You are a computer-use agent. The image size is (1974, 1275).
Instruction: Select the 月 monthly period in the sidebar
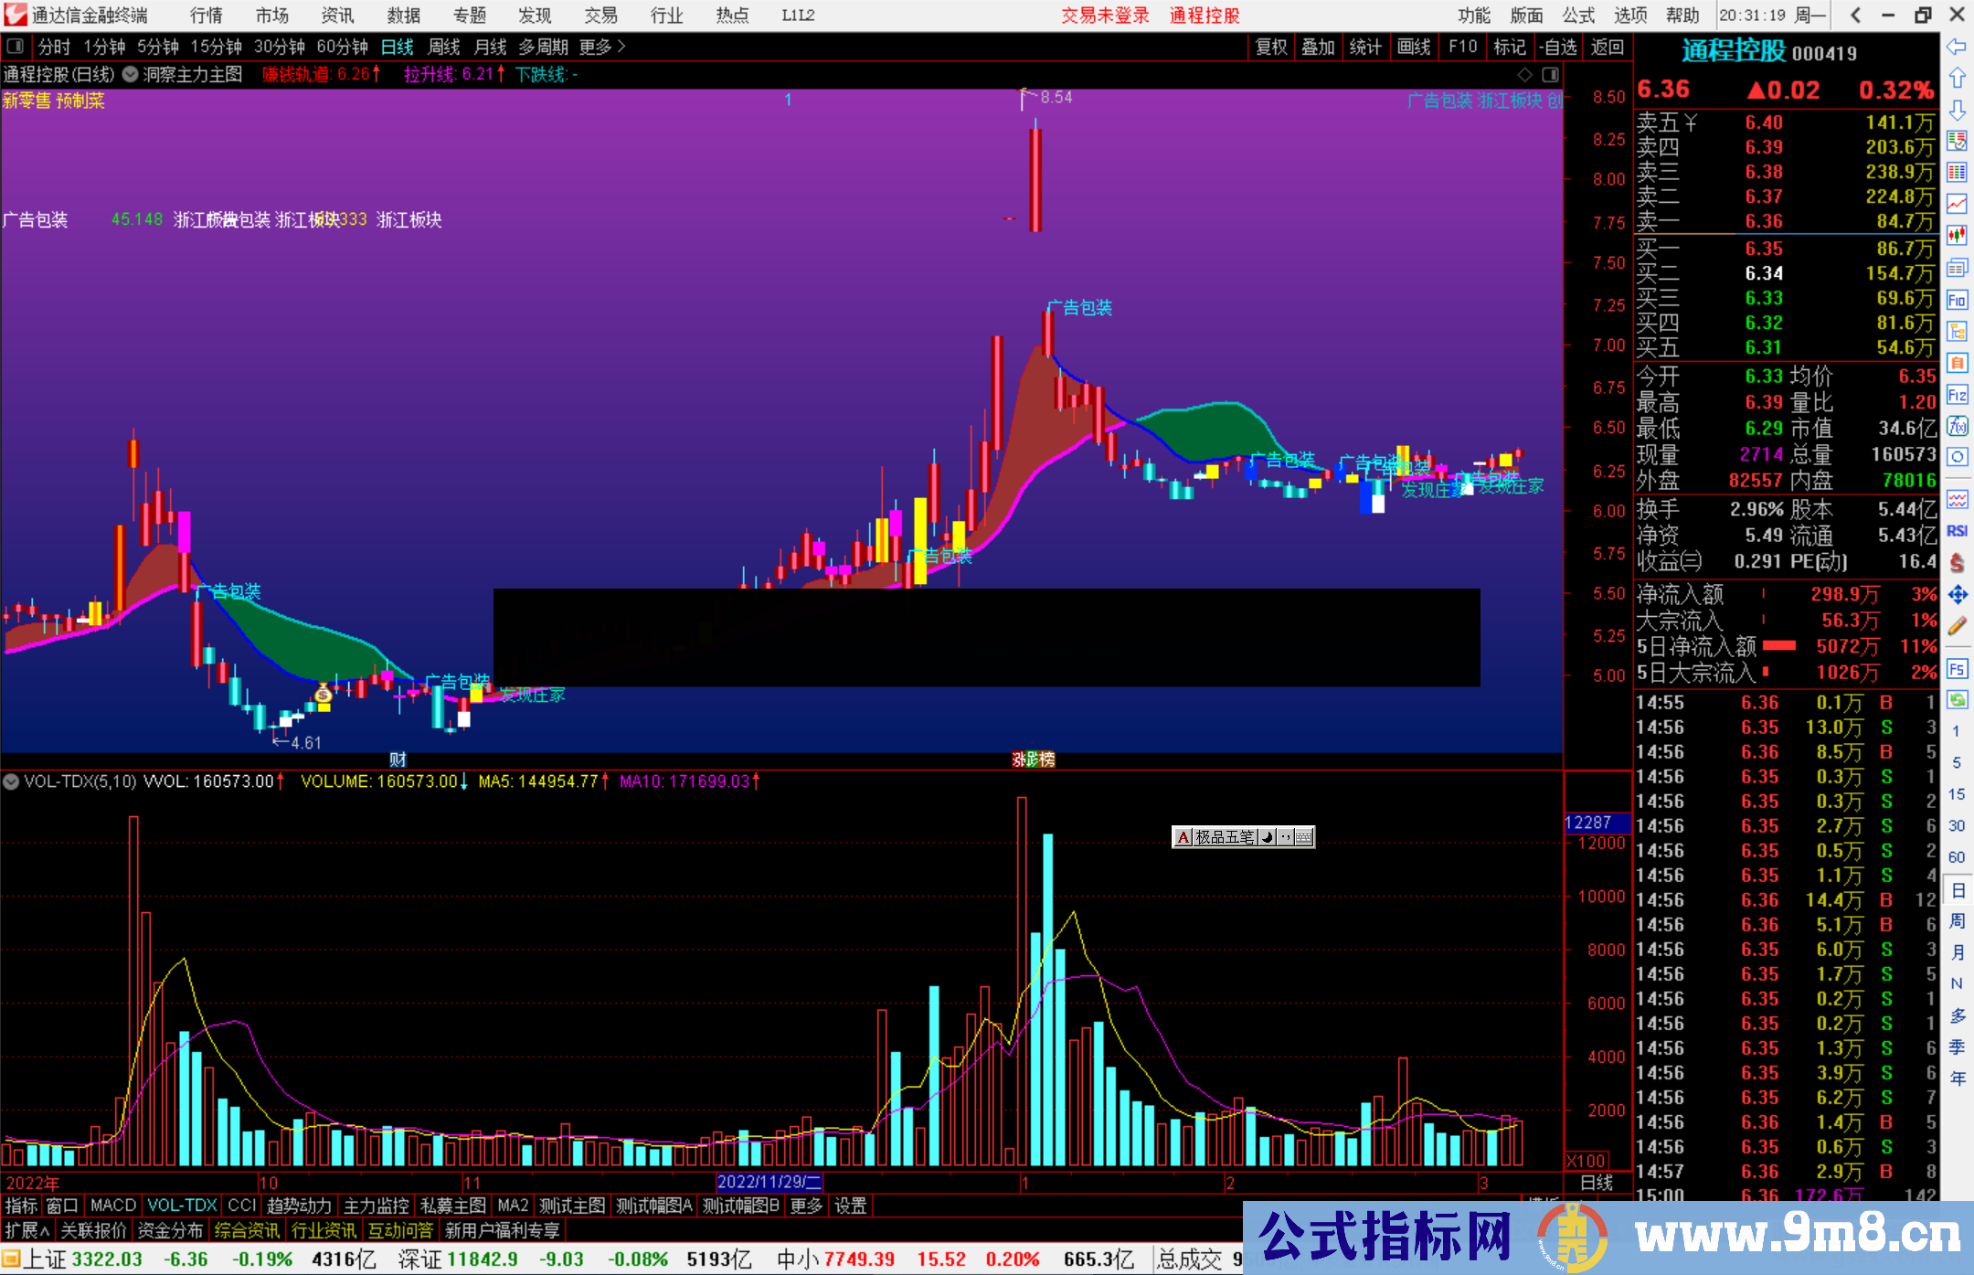1957,952
